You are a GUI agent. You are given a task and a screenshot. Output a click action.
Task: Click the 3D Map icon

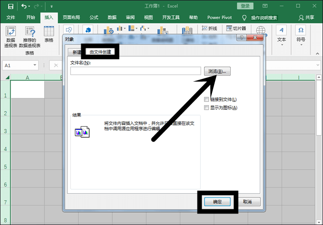point(187,30)
